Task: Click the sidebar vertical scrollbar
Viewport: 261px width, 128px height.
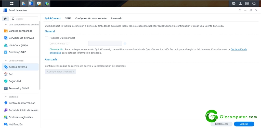Action: [x=40, y=55]
